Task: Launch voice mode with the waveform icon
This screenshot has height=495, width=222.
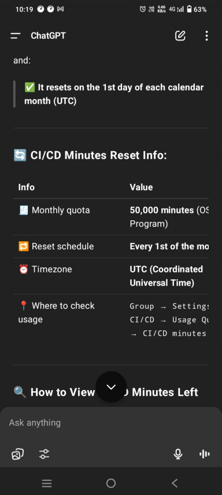Action: (x=205, y=454)
